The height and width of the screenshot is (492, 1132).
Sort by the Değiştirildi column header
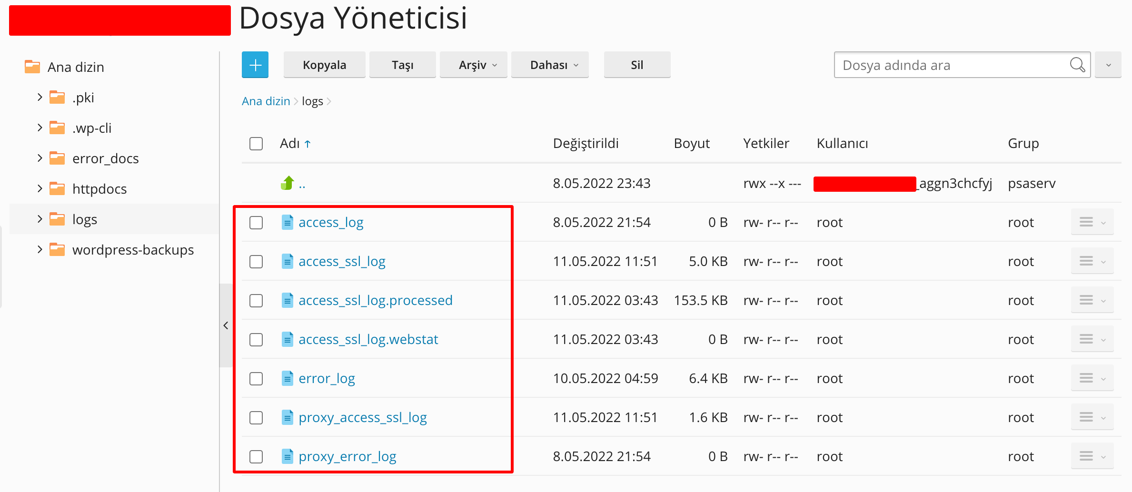point(586,143)
